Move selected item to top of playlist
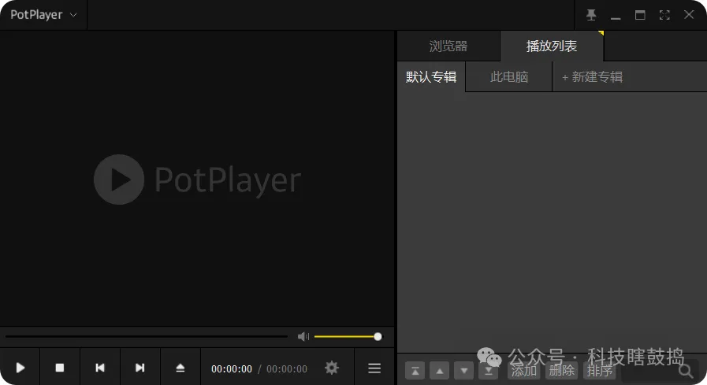Image resolution: width=707 pixels, height=385 pixels. (x=415, y=371)
